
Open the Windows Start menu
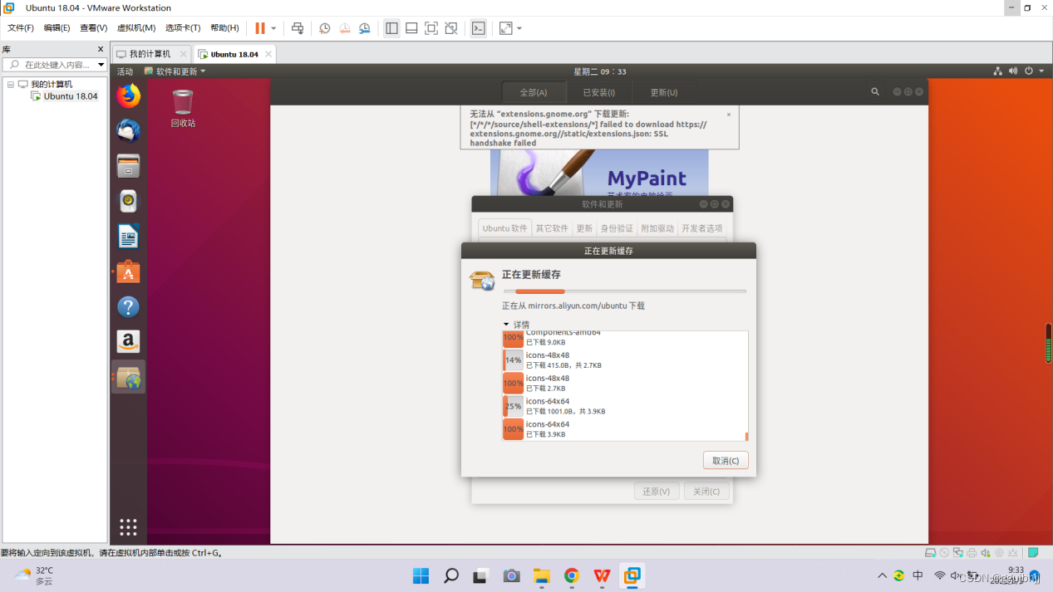421,575
